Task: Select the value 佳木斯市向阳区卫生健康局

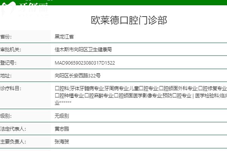Action: [83, 50]
